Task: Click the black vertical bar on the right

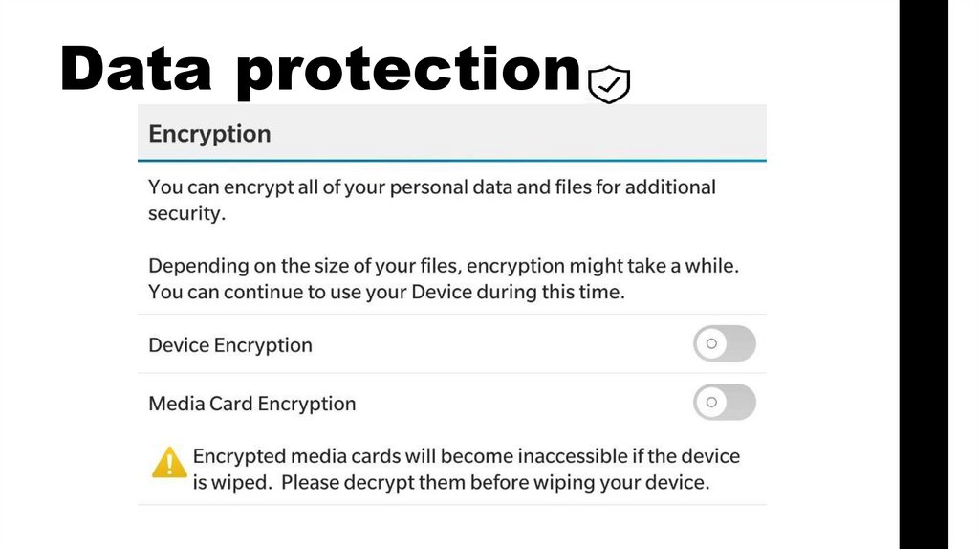Action: [924, 274]
